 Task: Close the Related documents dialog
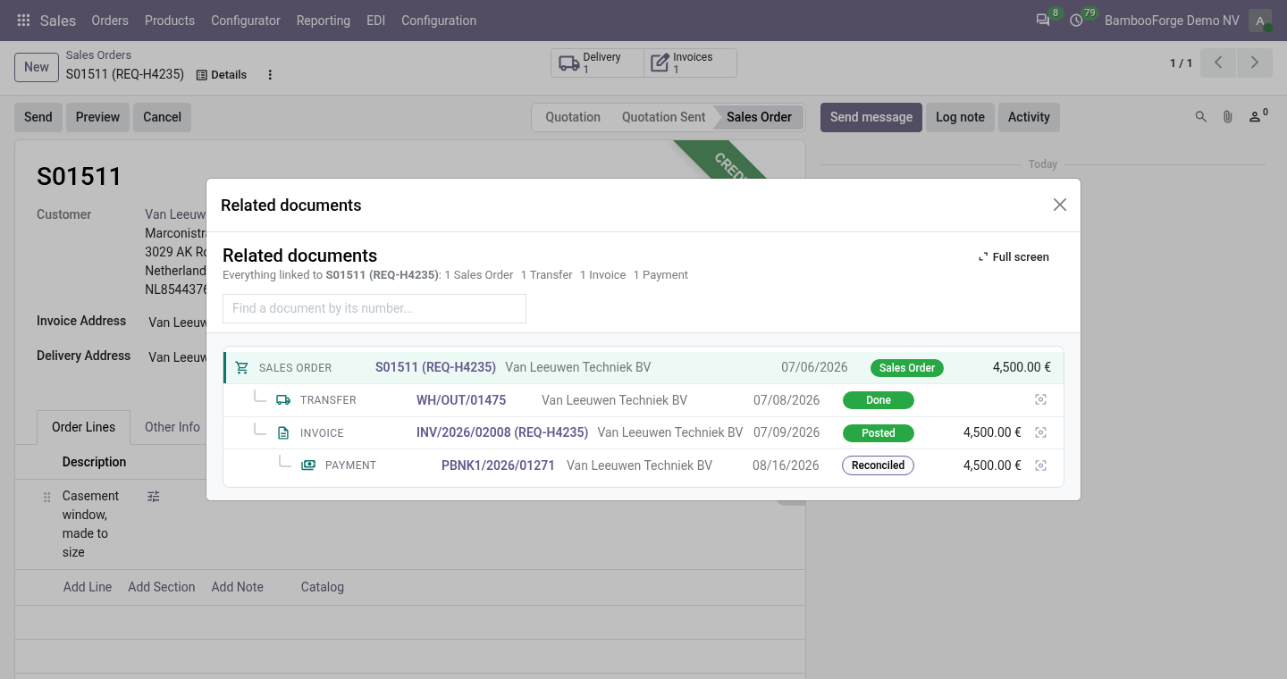click(1060, 205)
